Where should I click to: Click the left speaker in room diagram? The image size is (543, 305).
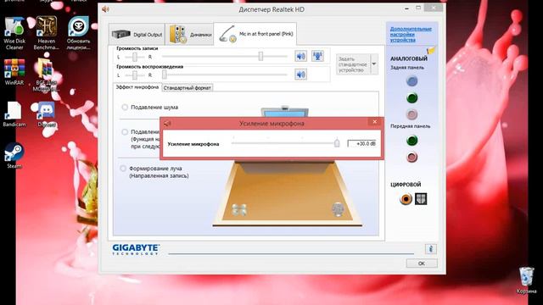pos(239,209)
